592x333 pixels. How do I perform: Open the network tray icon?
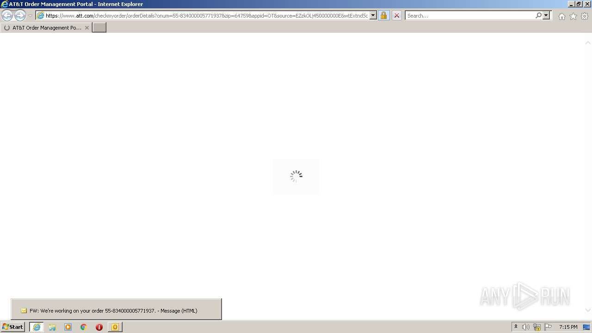[537, 327]
